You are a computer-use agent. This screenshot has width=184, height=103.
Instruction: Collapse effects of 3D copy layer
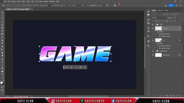[x=181, y=28]
